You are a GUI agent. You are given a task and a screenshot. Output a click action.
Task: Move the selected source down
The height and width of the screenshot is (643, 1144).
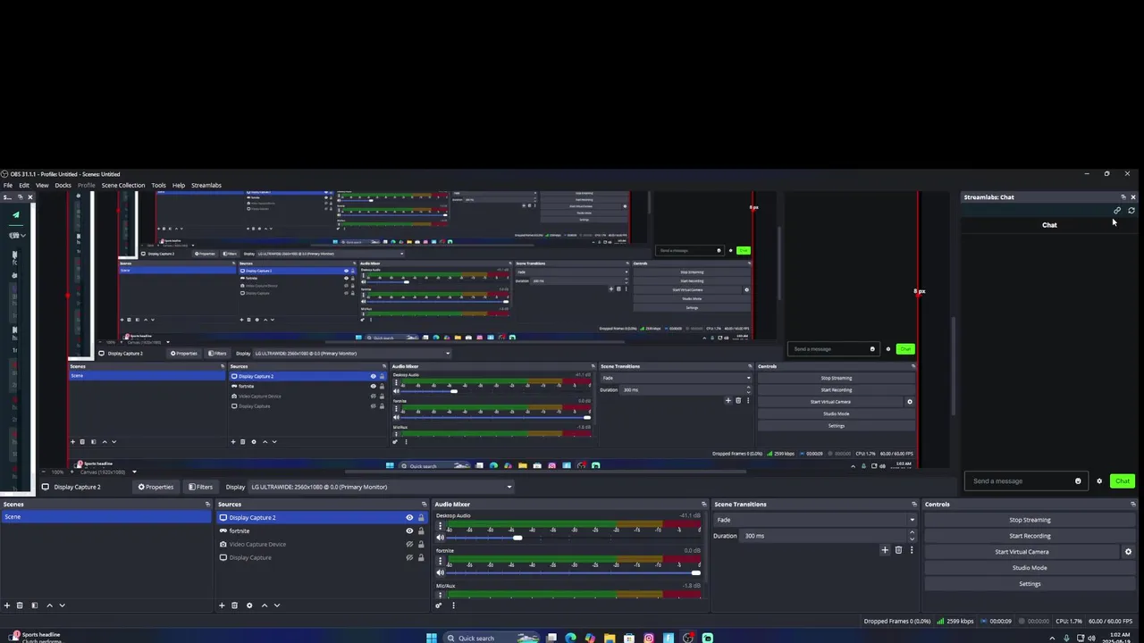(x=276, y=605)
